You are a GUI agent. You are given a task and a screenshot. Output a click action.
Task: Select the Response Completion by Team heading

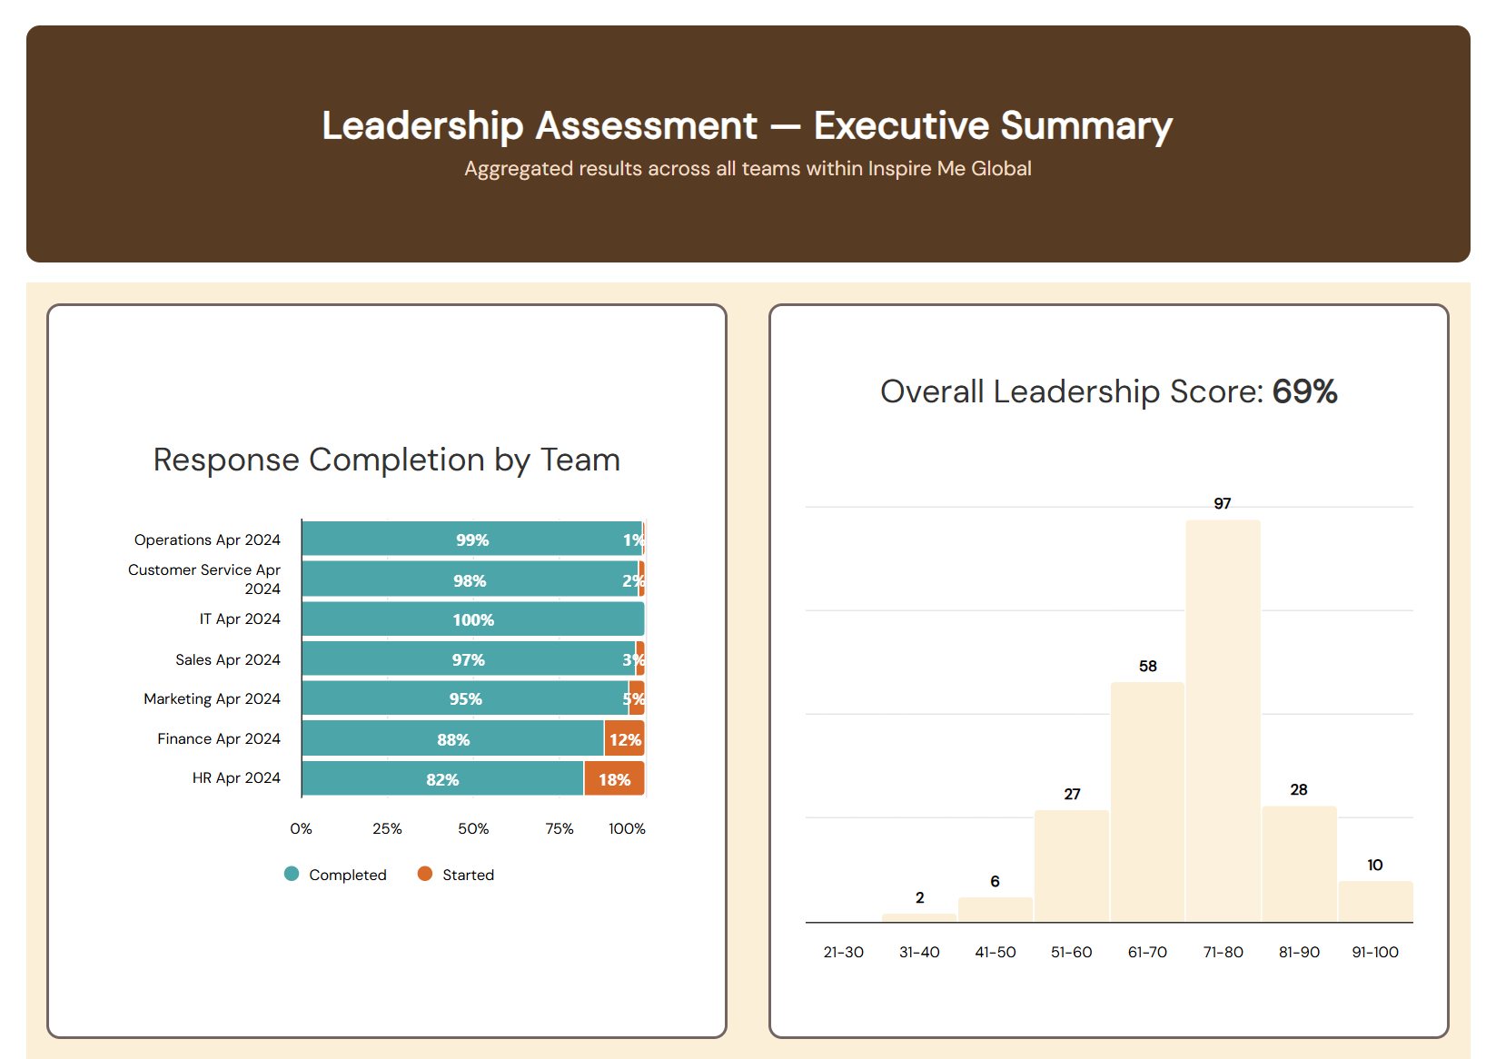(x=386, y=460)
